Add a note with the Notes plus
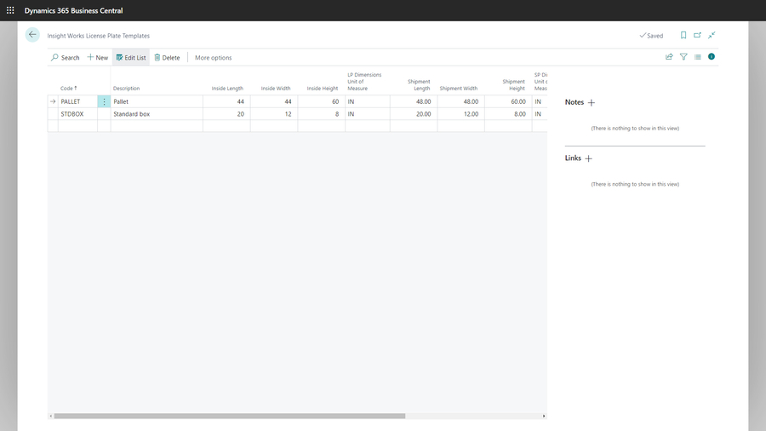The image size is (766, 431). (x=592, y=102)
